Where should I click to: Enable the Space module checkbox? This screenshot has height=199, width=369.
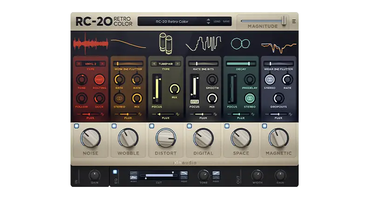click(x=227, y=126)
